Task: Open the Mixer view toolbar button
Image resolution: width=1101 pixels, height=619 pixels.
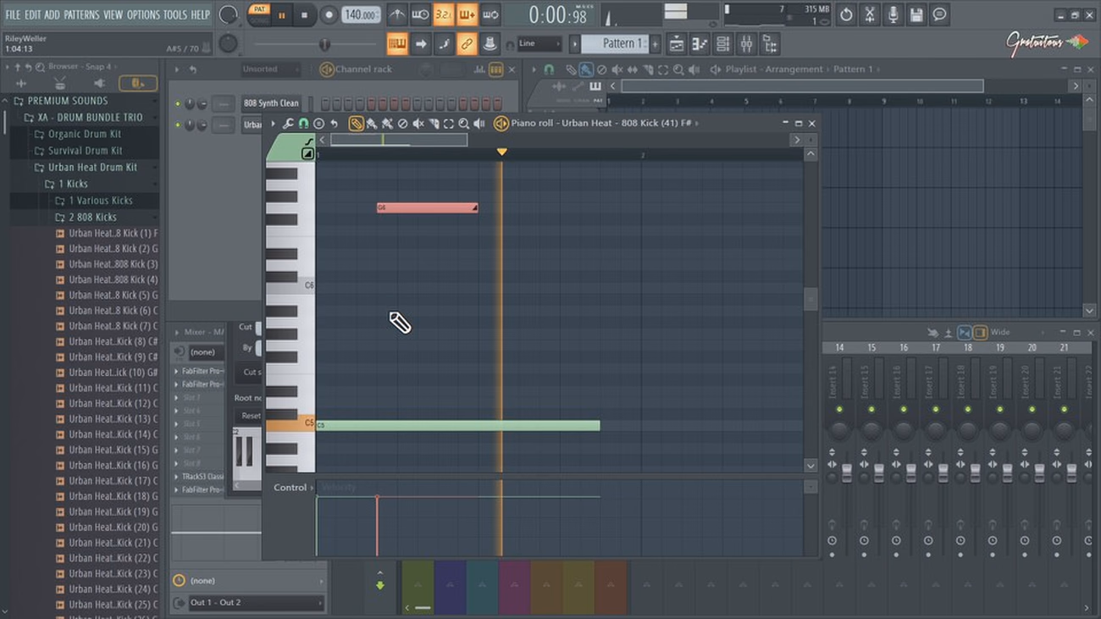Action: tap(746, 44)
